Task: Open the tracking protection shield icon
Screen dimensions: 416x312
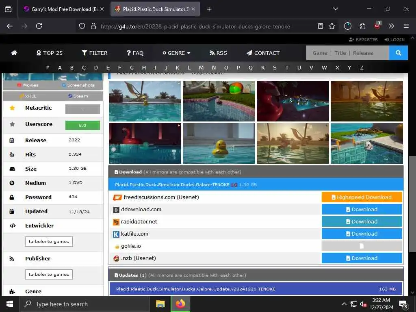Action: point(82,26)
